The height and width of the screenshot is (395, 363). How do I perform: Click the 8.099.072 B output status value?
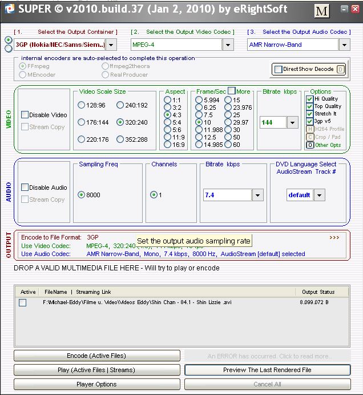click(x=314, y=302)
